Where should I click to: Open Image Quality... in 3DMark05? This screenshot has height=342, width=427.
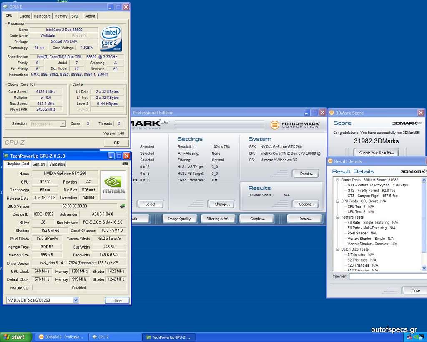[181, 219]
